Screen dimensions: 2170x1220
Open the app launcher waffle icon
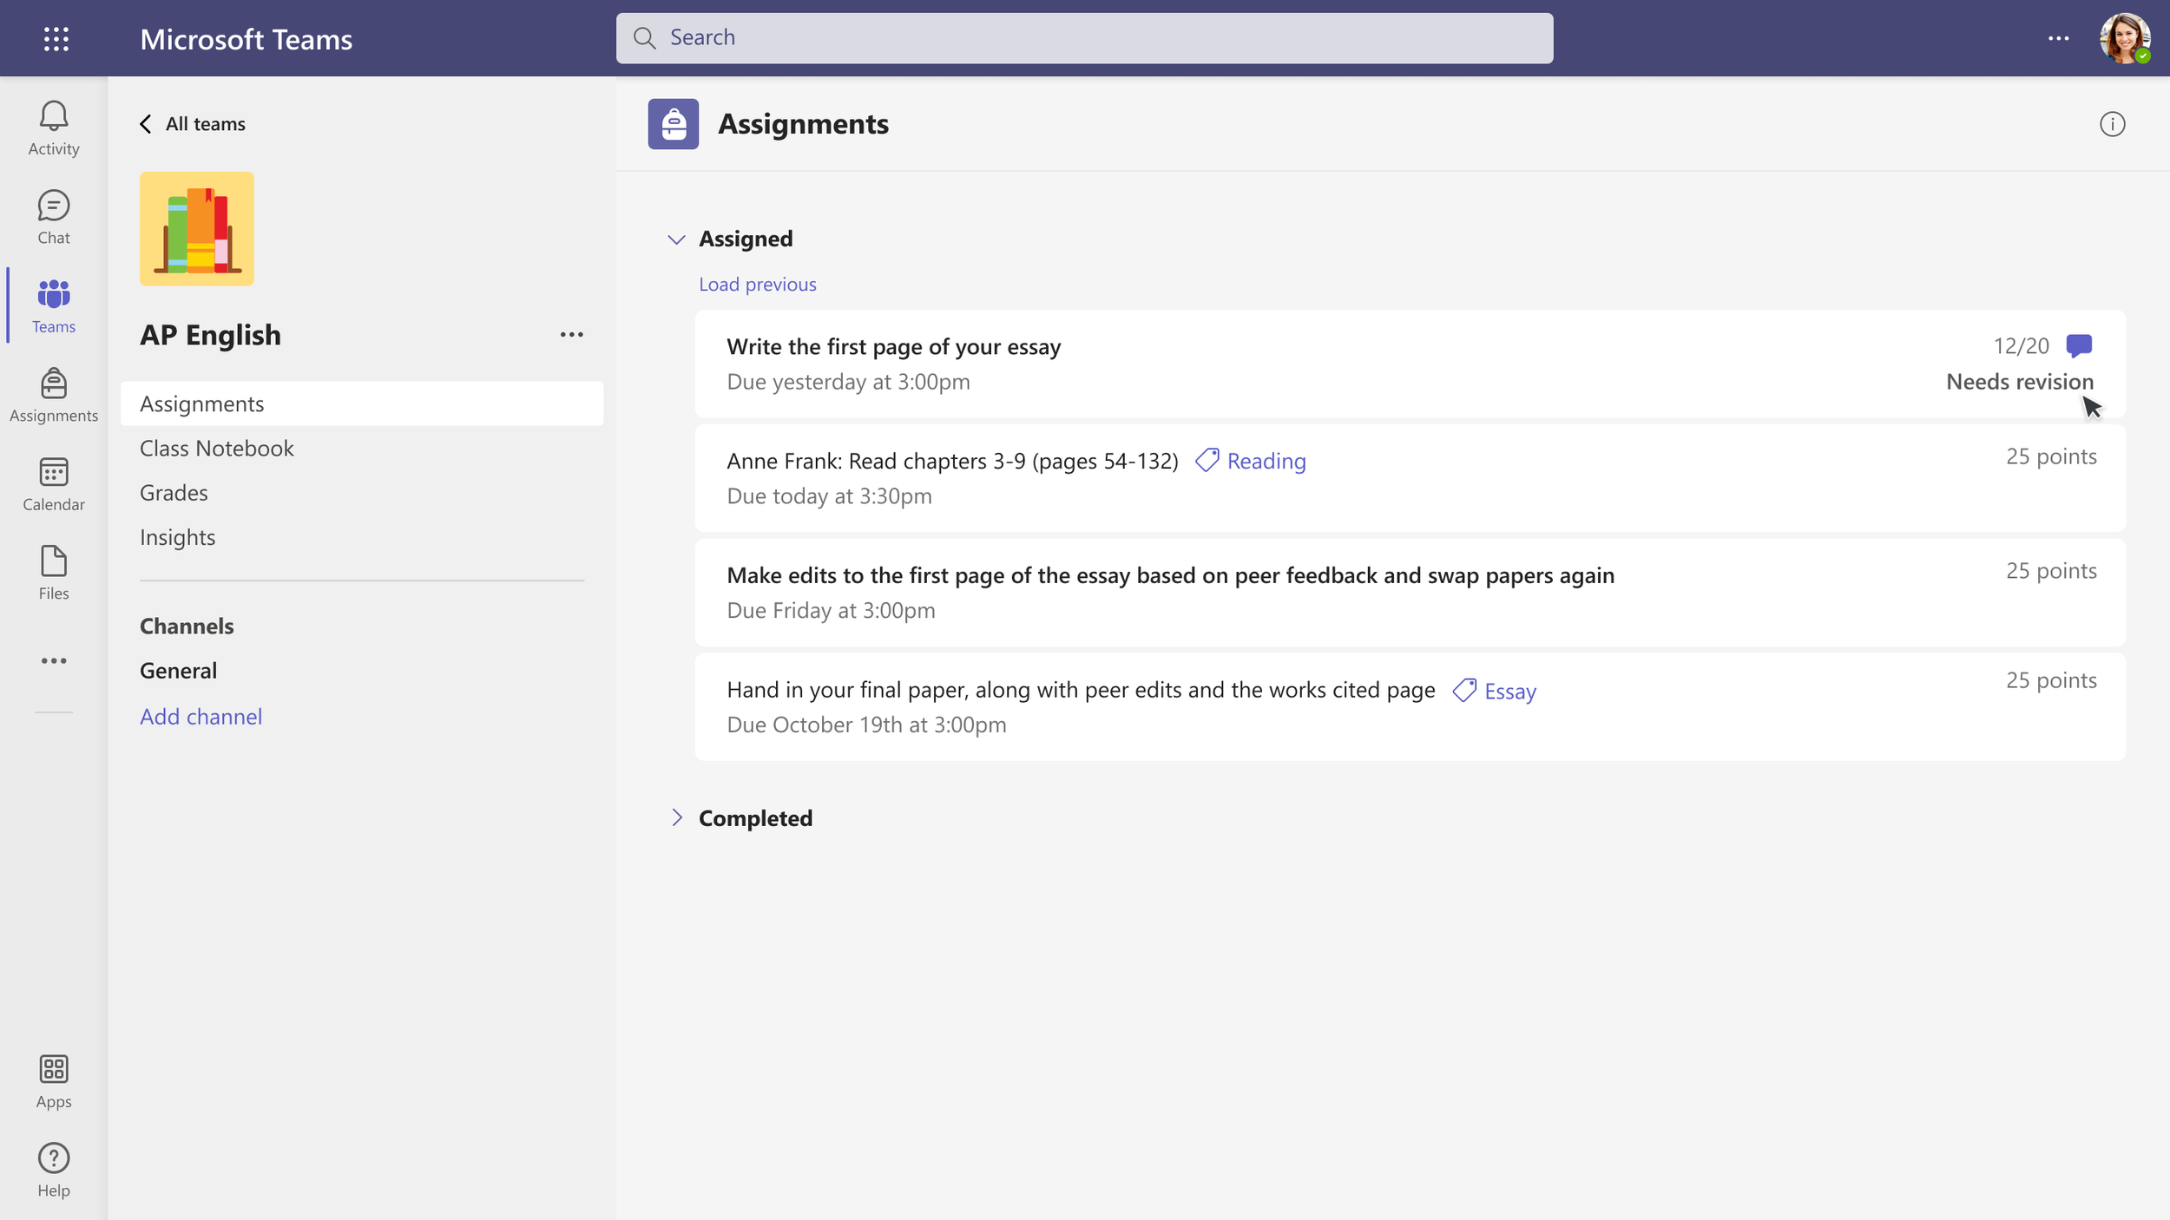[x=56, y=38]
